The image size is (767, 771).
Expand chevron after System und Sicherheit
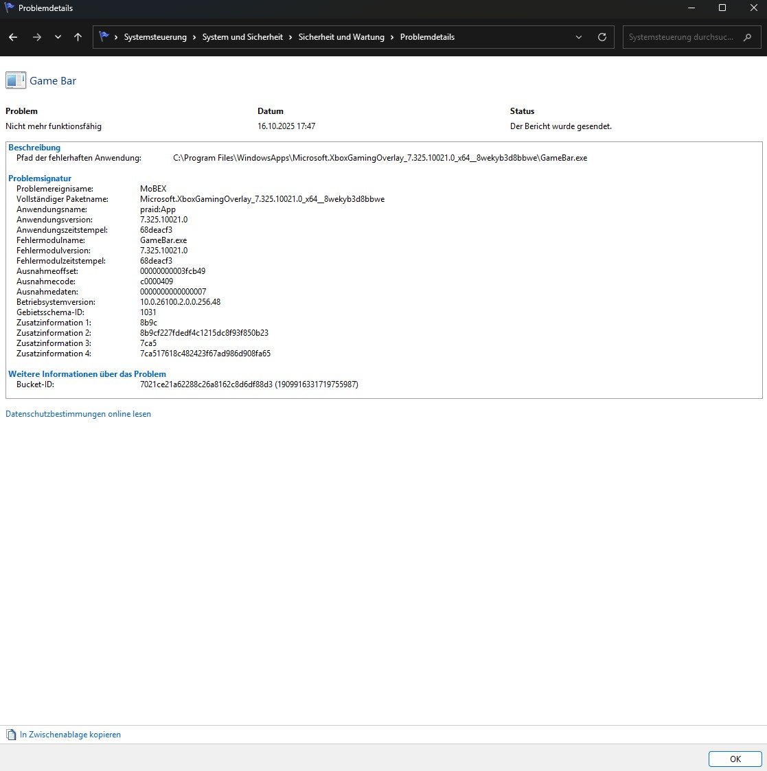click(x=290, y=37)
